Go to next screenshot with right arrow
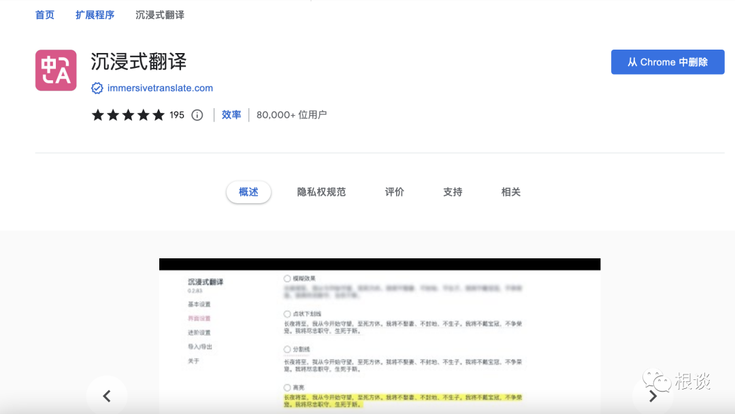The width and height of the screenshot is (735, 414). click(x=652, y=396)
